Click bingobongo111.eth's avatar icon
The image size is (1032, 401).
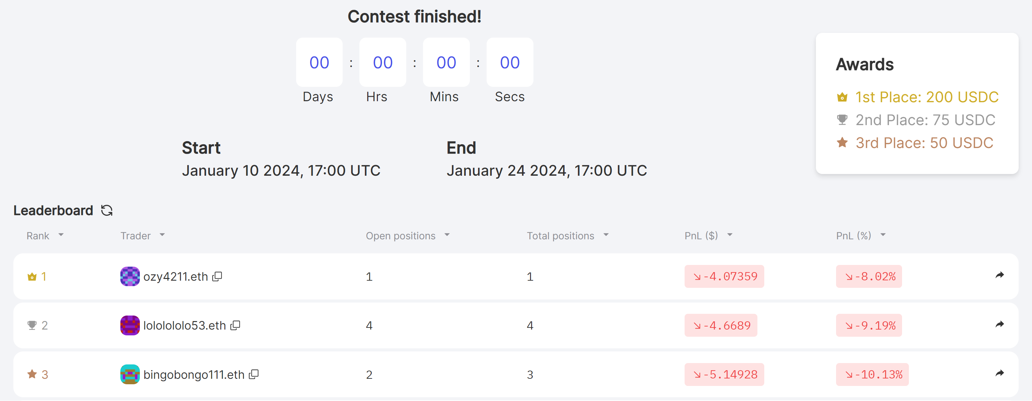pos(130,374)
